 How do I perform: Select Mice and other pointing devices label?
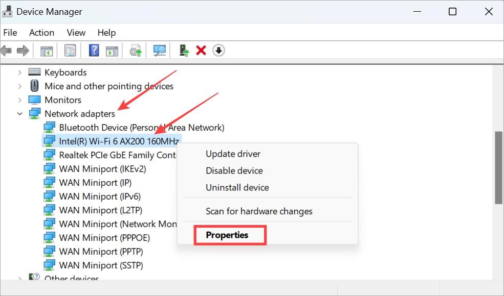[109, 86]
